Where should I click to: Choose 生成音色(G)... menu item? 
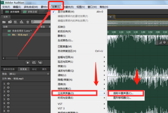[x=79, y=40]
